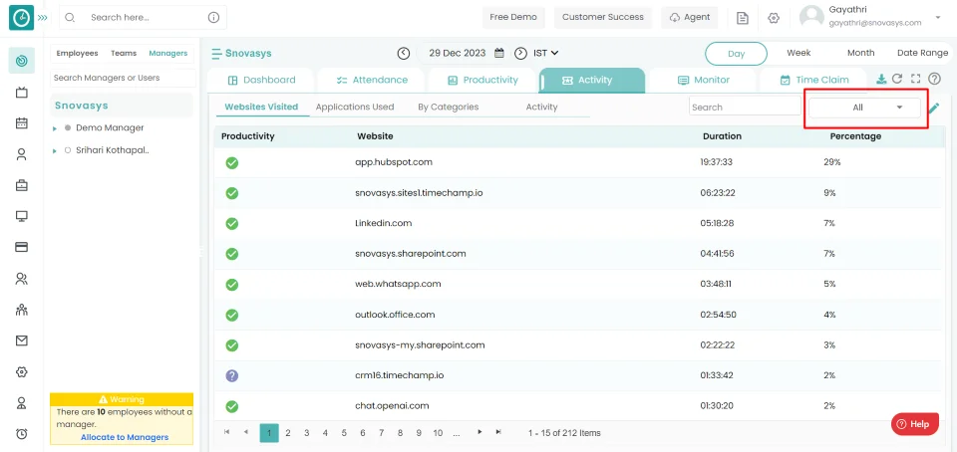Go to page 2 of results
957x452 pixels.
pos(288,433)
